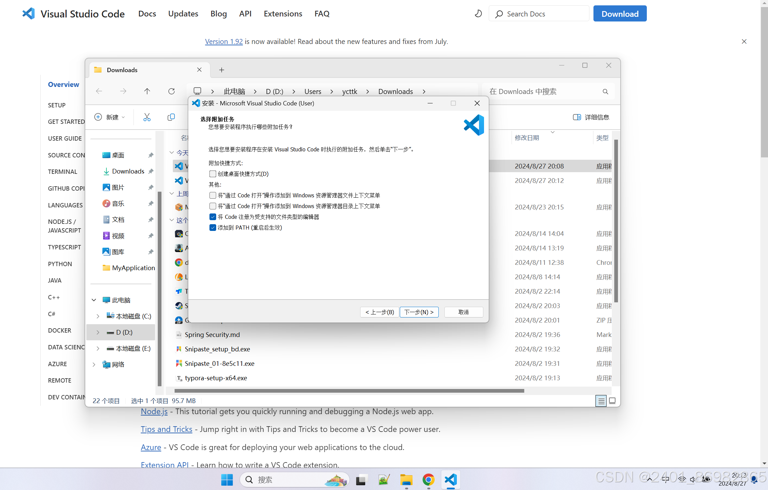
Task: Open the 新建 new item dropdown
Action: click(x=110, y=117)
